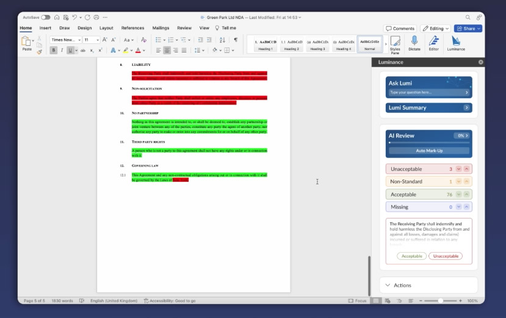Toggle Italic formatting
The width and height of the screenshot is (506, 318).
point(62,50)
